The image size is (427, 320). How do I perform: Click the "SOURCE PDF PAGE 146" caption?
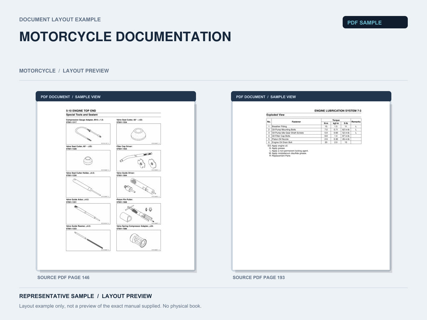tap(63, 277)
